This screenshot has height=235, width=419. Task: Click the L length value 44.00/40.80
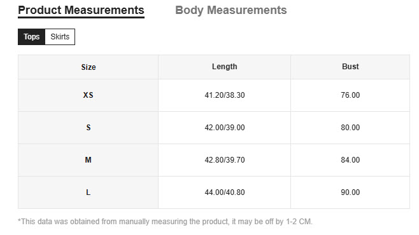click(225, 192)
